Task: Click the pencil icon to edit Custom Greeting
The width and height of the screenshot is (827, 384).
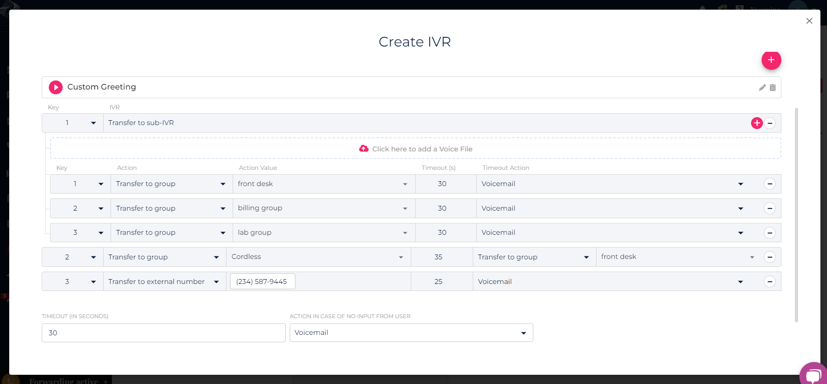Action: click(x=762, y=88)
